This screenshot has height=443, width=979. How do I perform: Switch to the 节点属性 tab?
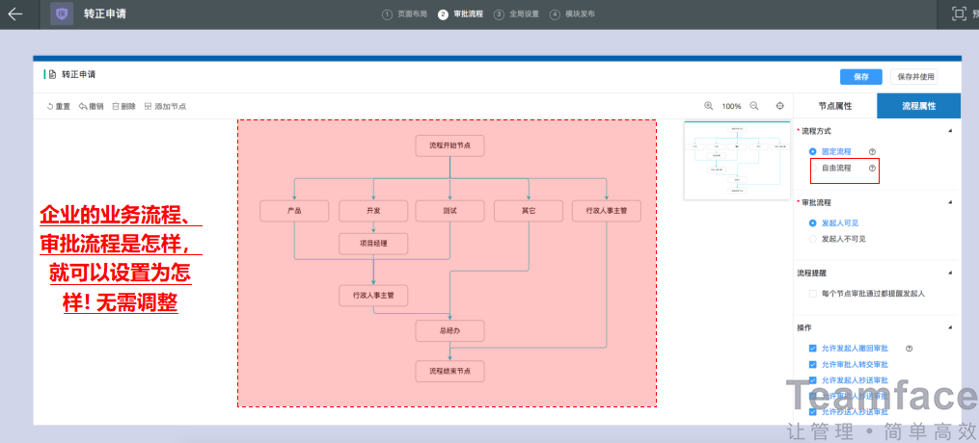[x=834, y=106]
